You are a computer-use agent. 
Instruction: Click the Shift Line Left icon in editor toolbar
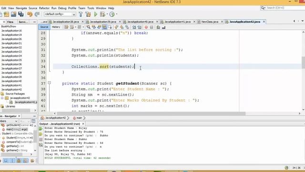[134, 27]
